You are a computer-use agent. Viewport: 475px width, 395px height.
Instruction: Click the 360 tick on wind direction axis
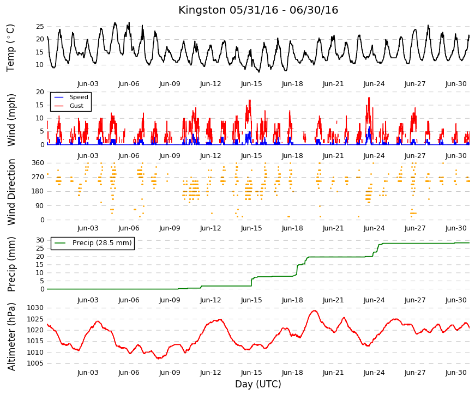(38, 163)
